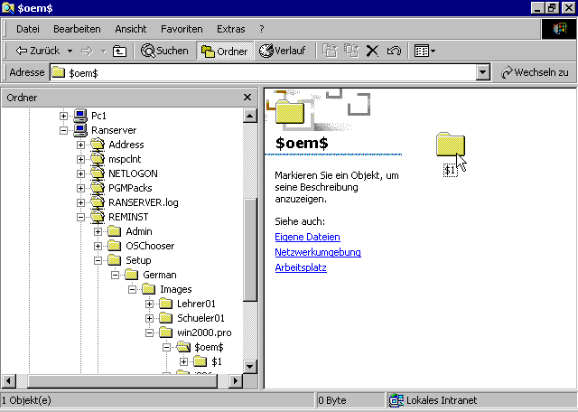The height and width of the screenshot is (412, 578).
Task: Select the Ranserver computer icon
Action: 80,130
